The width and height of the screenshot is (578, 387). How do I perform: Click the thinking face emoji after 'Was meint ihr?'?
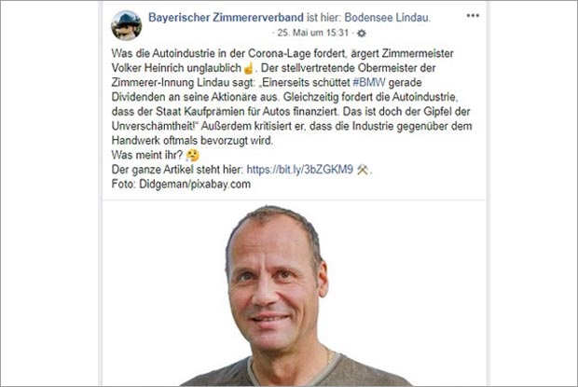coord(192,155)
